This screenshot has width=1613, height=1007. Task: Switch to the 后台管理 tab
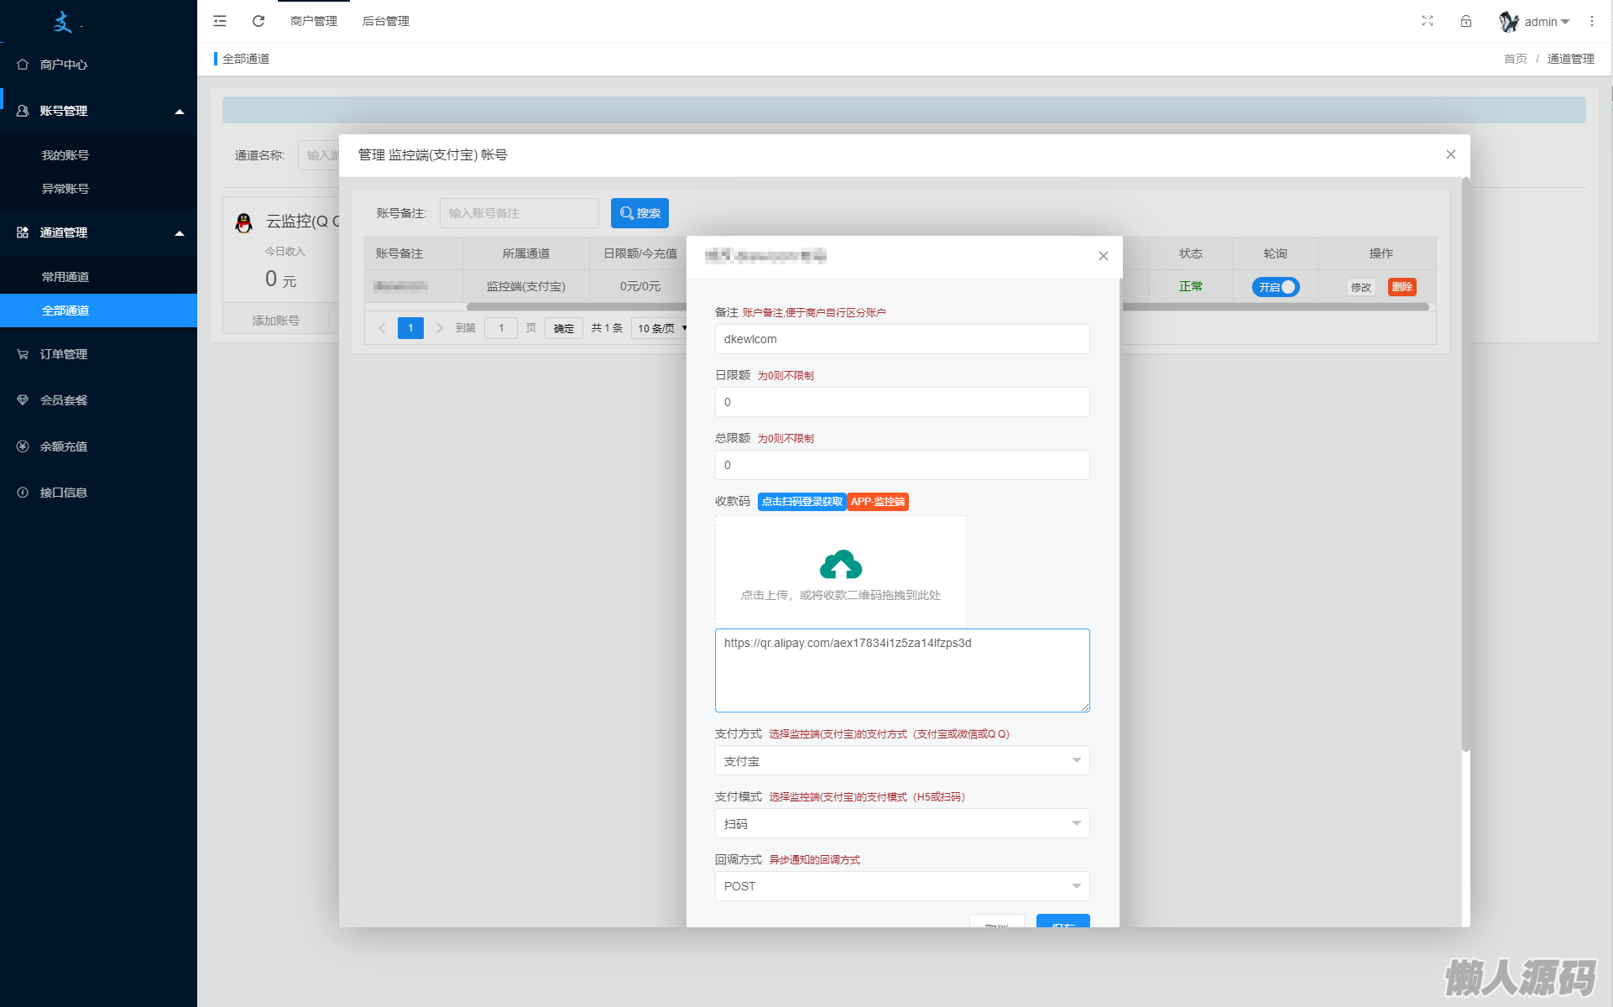pos(385,21)
